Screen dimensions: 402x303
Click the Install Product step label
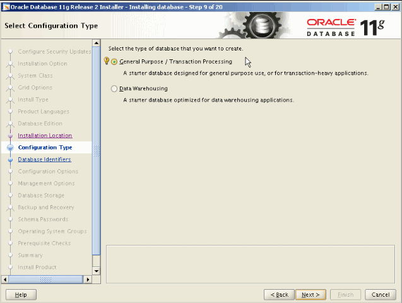click(x=37, y=267)
